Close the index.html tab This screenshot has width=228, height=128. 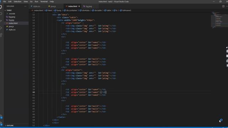(79, 6)
